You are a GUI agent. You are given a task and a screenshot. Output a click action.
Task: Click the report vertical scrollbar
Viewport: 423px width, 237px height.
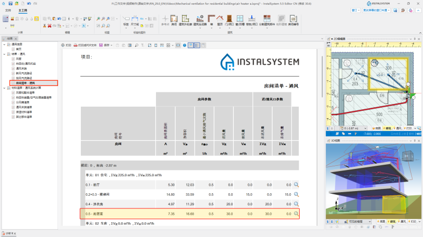[322, 77]
